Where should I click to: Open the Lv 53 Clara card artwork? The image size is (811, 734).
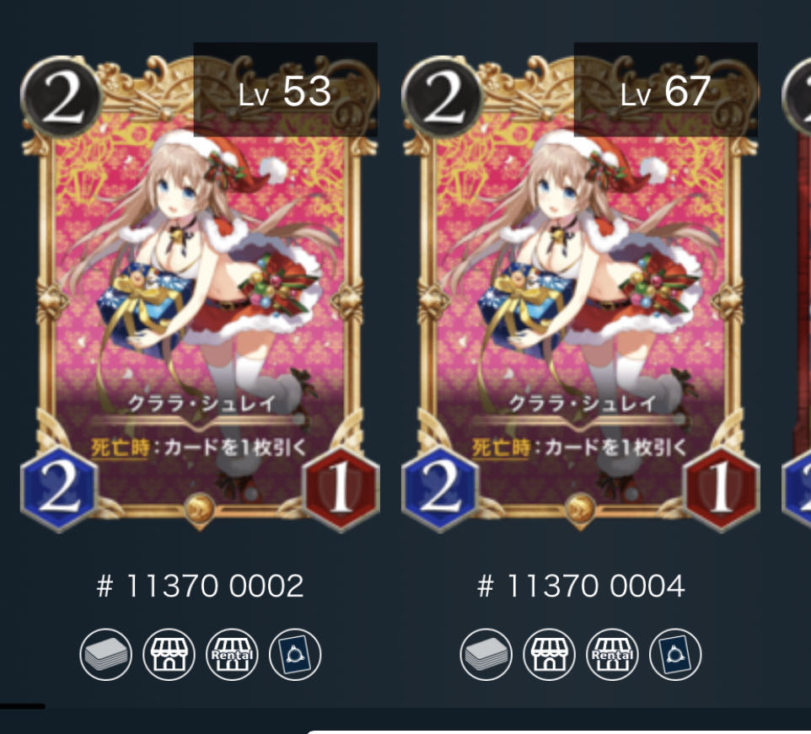coord(200,289)
